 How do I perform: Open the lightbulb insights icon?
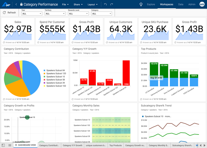point(141,5)
